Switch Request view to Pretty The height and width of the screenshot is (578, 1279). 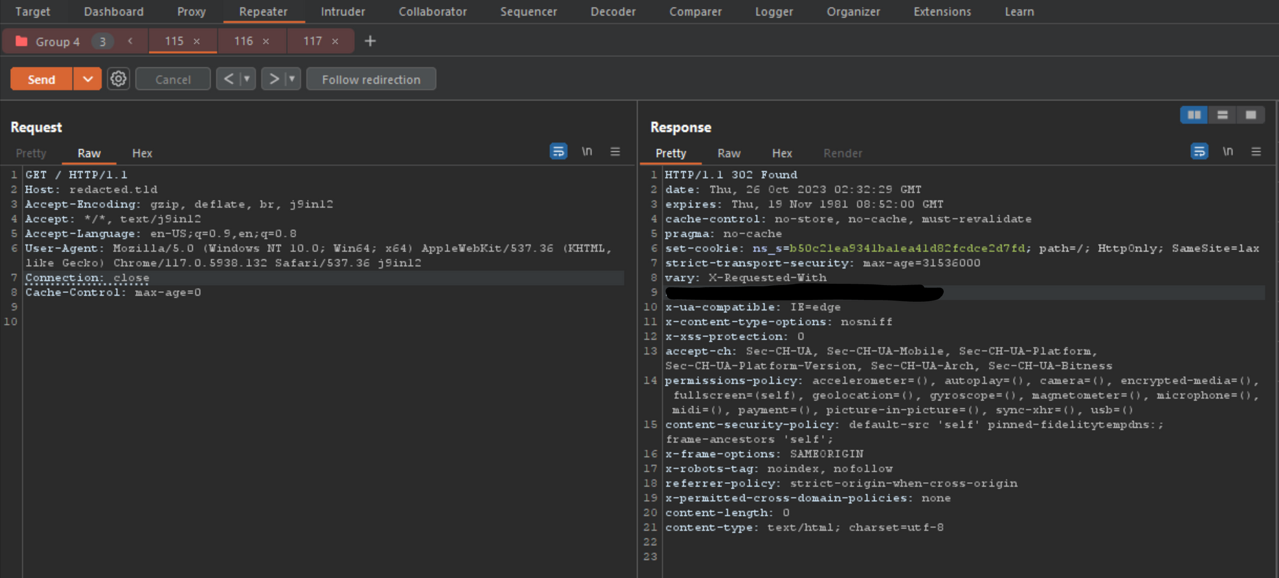31,153
